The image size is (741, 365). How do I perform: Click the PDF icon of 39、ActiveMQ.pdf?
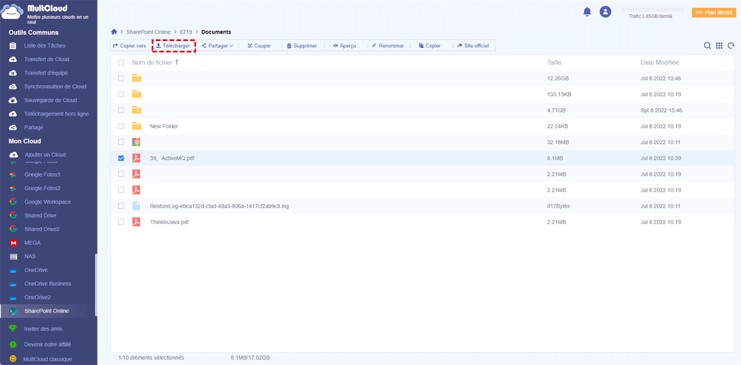[136, 158]
